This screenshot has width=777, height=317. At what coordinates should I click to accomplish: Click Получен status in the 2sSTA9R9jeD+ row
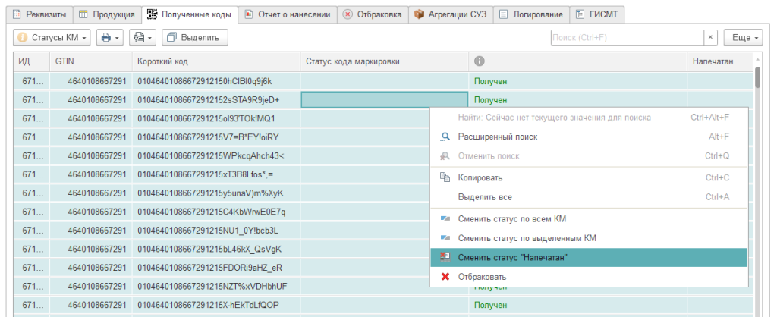coord(491,100)
